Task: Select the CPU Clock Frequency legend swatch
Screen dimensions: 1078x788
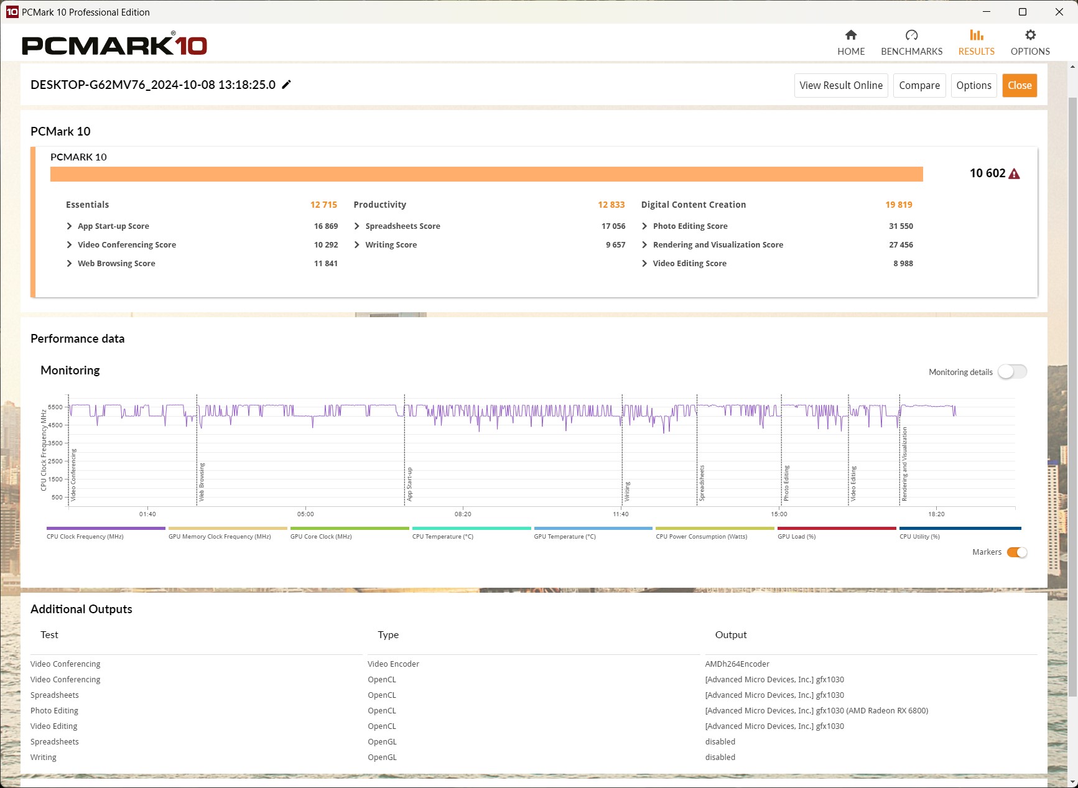Action: point(106,529)
